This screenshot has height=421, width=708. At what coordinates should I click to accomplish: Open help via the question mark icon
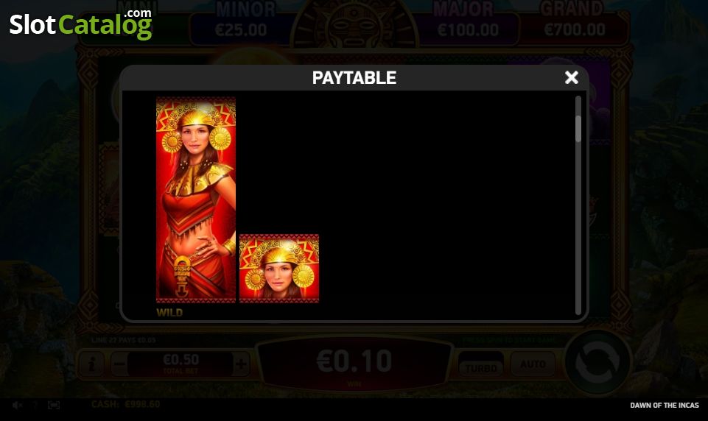pyautogui.click(x=35, y=405)
